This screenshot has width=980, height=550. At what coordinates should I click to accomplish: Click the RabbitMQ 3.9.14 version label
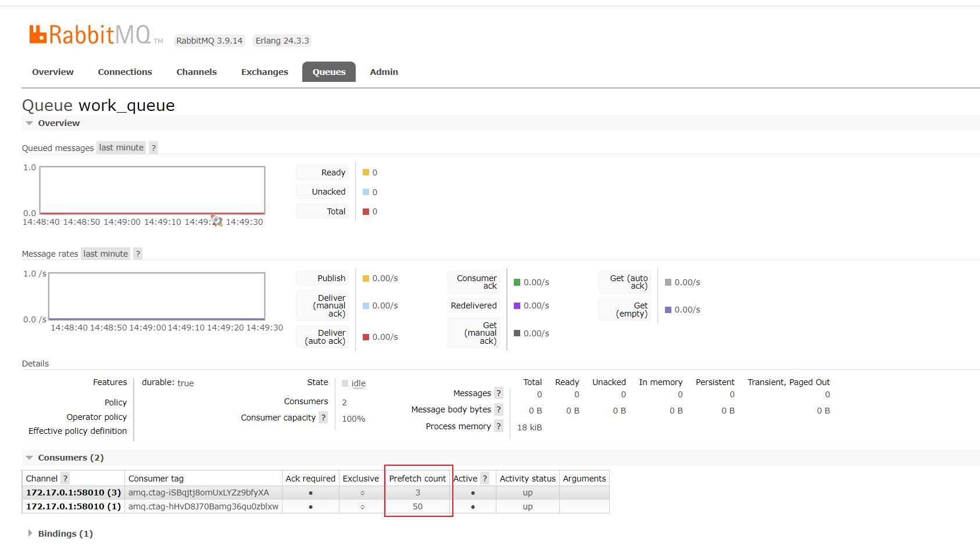pos(209,41)
